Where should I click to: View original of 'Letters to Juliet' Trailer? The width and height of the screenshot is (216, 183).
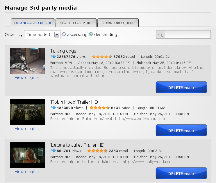tap(27, 172)
